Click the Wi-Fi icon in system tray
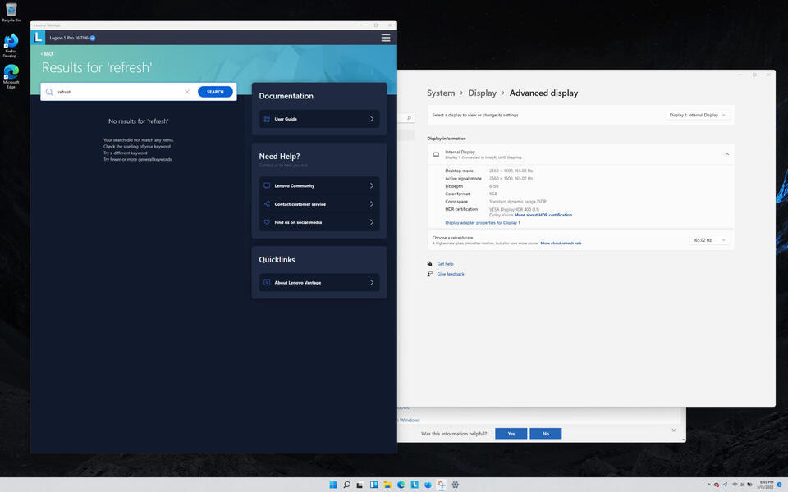 pos(735,485)
